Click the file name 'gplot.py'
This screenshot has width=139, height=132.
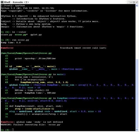tap(36, 35)
